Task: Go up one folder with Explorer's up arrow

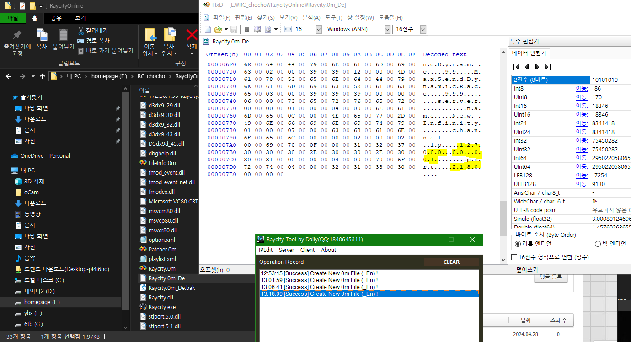Action: click(x=43, y=76)
